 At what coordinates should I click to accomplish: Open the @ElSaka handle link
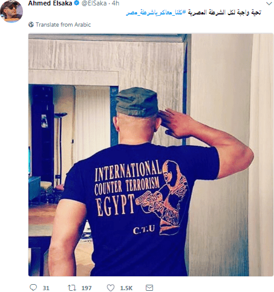point(94,3)
